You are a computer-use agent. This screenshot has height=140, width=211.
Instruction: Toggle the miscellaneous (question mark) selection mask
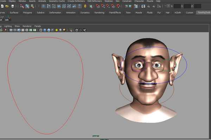[79, 6]
